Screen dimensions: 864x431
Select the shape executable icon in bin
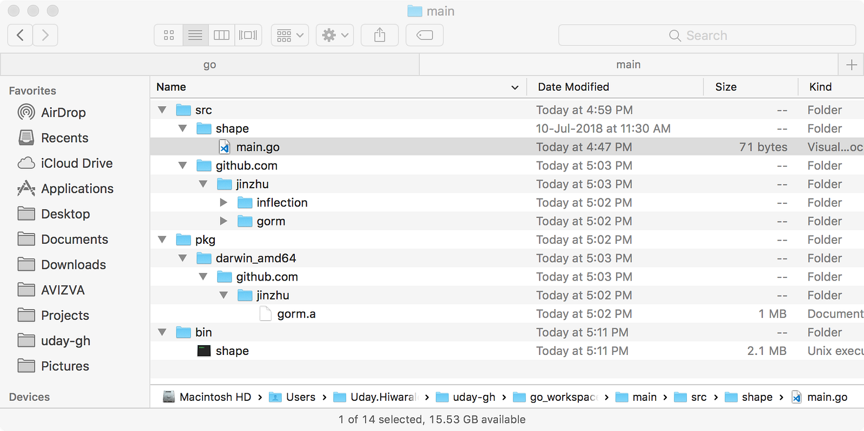(x=204, y=351)
